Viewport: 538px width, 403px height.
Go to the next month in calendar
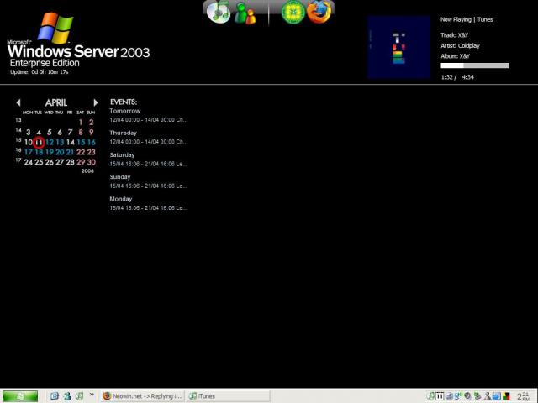tap(95, 102)
